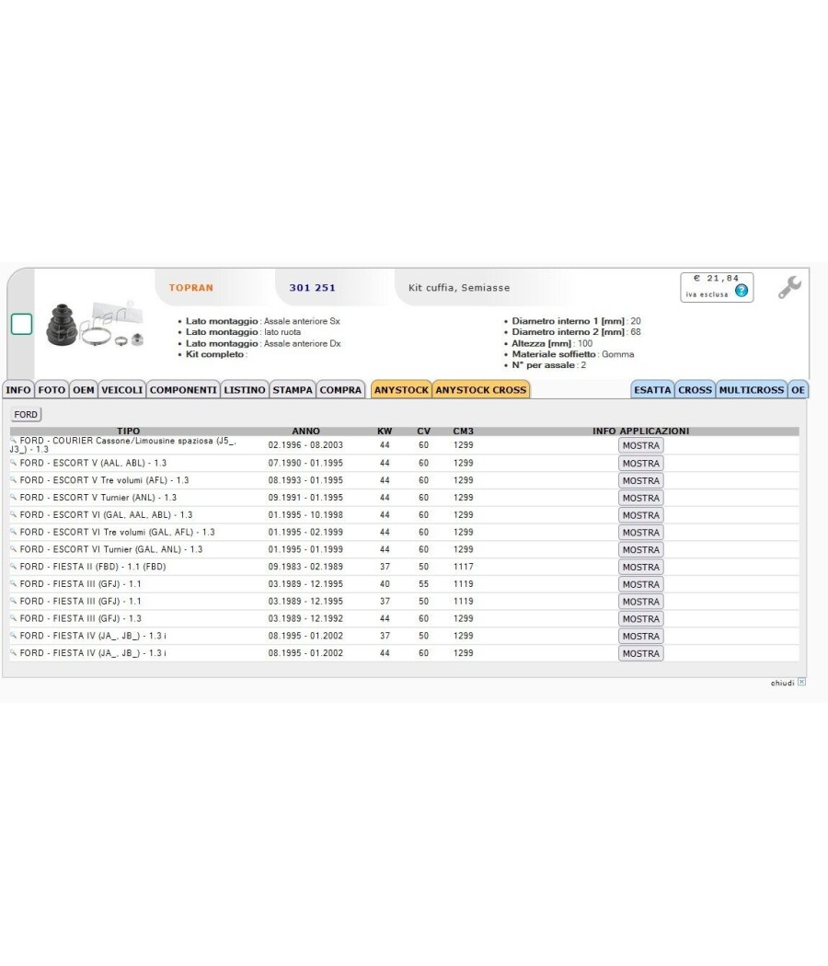Select the COMPRA tab

[340, 390]
